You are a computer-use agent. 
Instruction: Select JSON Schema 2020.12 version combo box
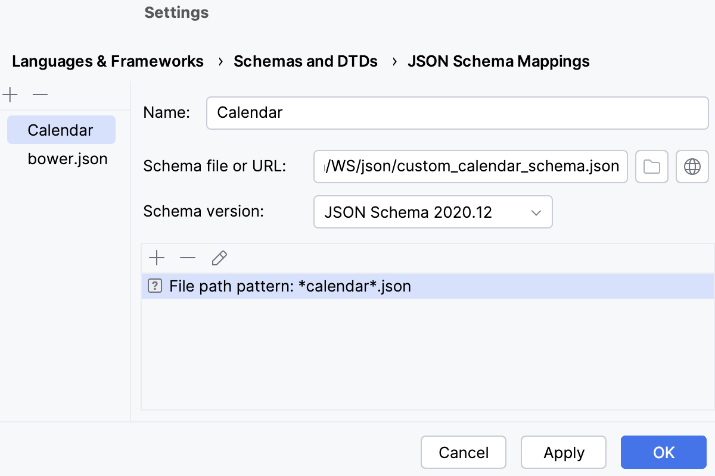[x=433, y=212]
